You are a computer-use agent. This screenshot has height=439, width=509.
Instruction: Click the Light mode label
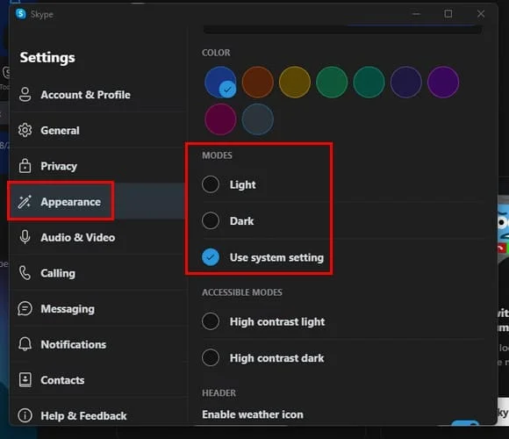242,184
